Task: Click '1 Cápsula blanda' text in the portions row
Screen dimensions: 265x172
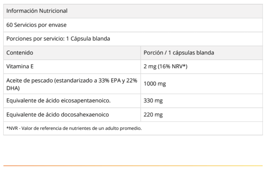Action: [x=93, y=39]
